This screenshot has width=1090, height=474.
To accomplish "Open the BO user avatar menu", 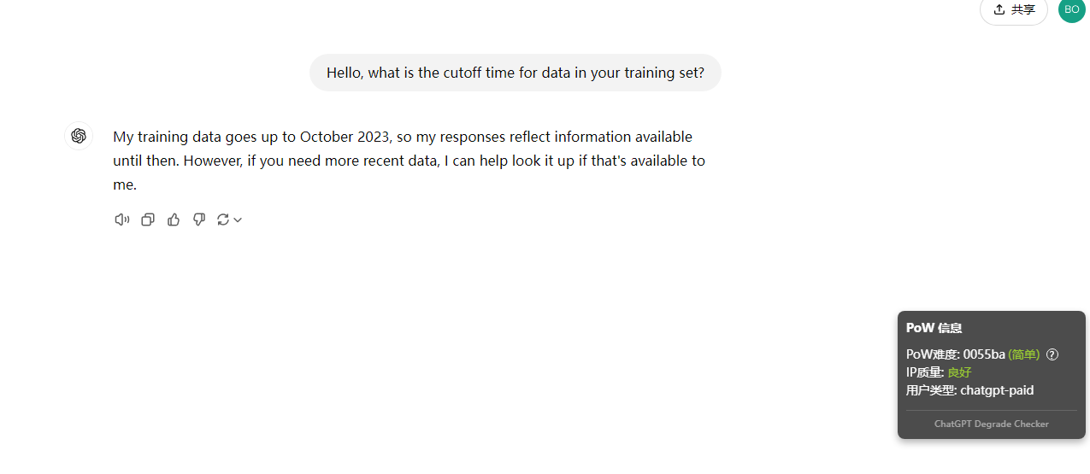I will (x=1072, y=9).
